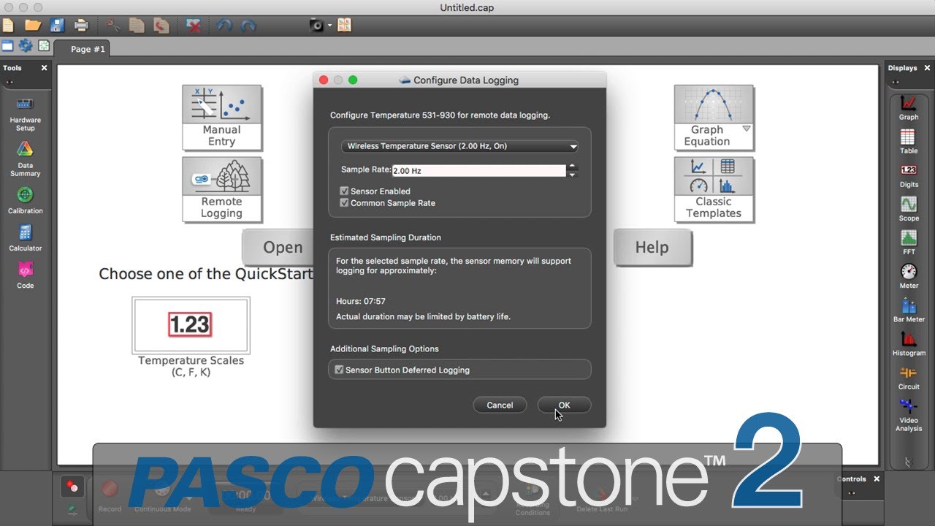935x526 pixels.
Task: Open the Calculator tool
Action: point(26,238)
